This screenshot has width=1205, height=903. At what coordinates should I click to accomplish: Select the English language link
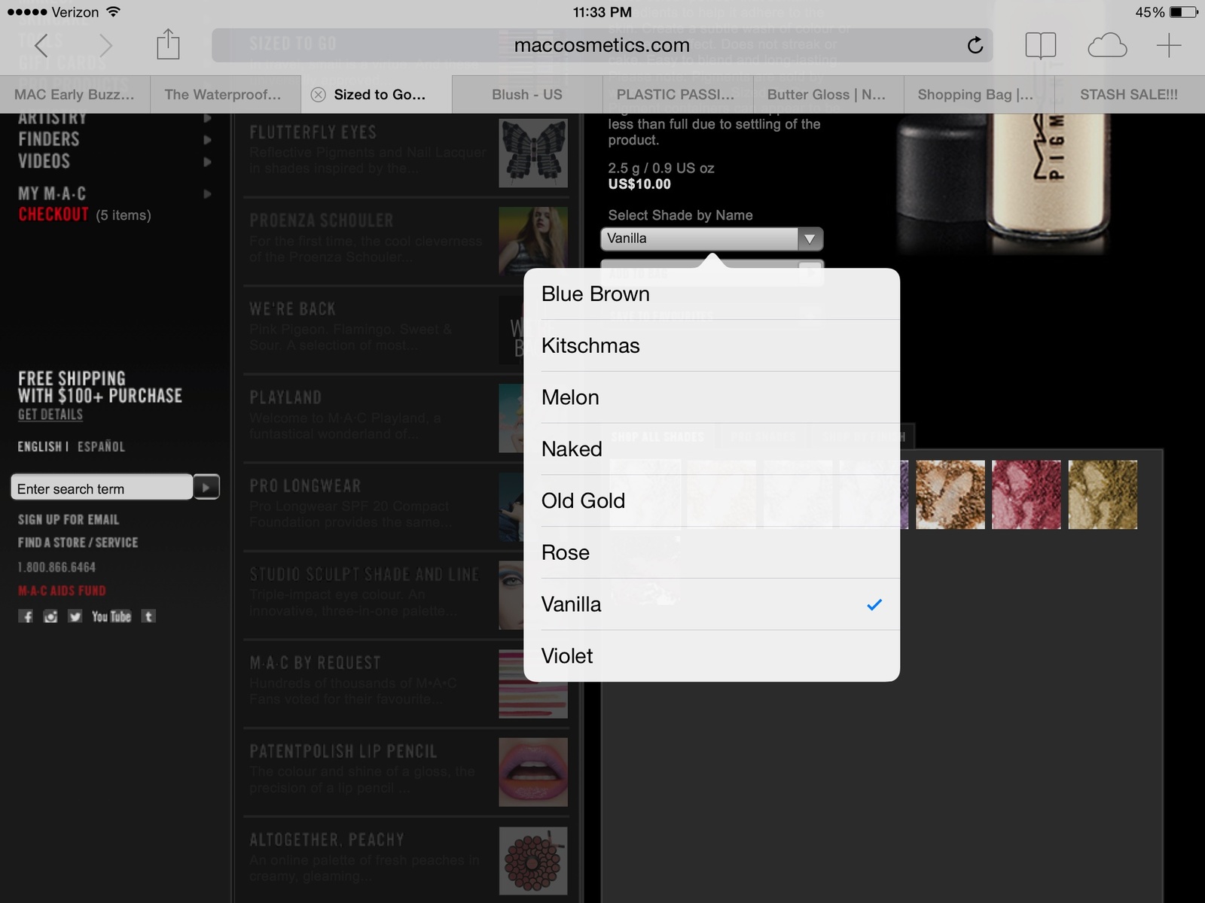[40, 446]
